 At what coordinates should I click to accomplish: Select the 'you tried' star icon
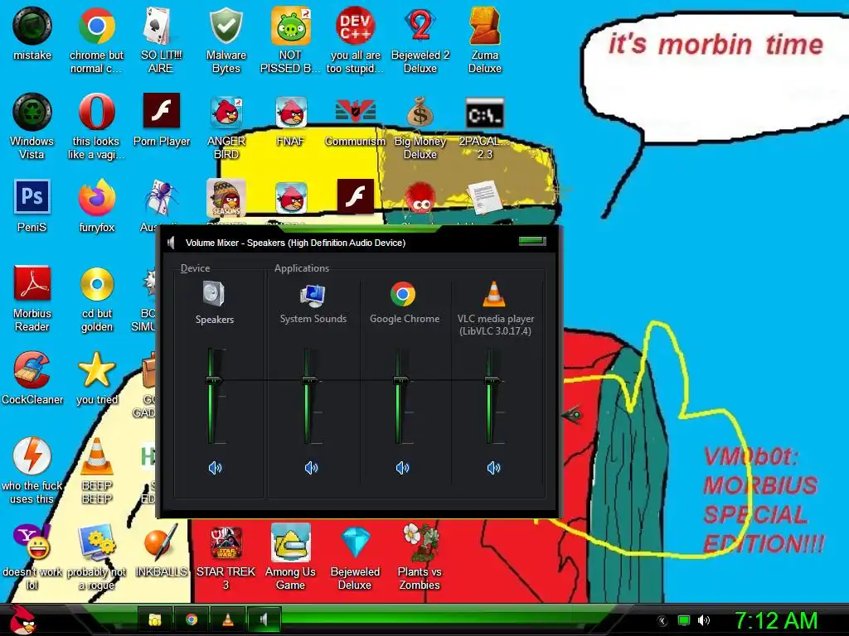pos(96,378)
